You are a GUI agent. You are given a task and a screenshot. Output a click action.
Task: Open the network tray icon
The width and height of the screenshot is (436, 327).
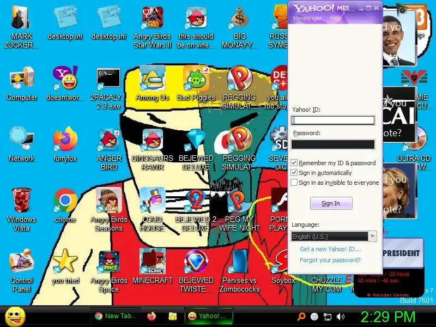click(328, 317)
